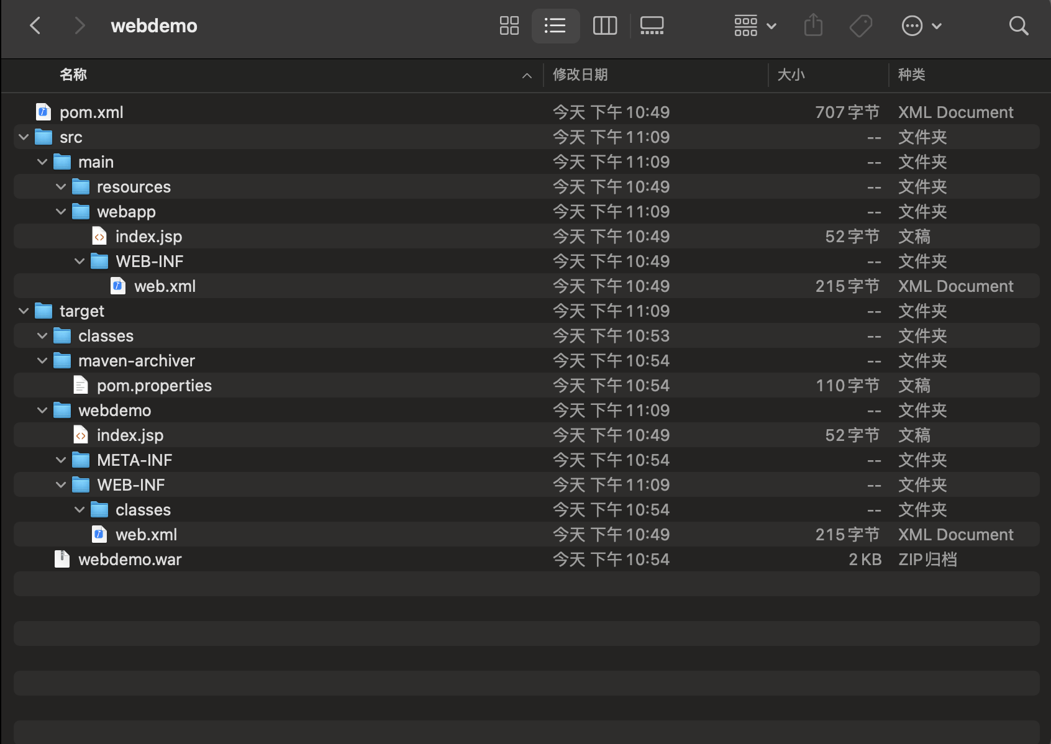
Task: Click the window title webdemo
Action: (x=154, y=25)
